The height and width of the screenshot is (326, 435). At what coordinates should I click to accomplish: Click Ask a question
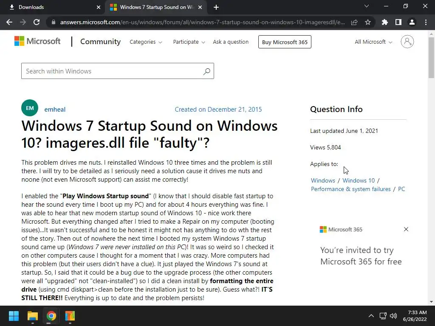pos(231,42)
